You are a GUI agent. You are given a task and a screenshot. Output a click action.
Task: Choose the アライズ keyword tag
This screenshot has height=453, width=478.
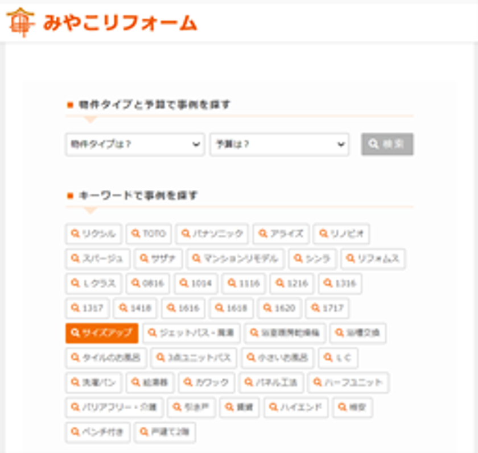(x=281, y=234)
